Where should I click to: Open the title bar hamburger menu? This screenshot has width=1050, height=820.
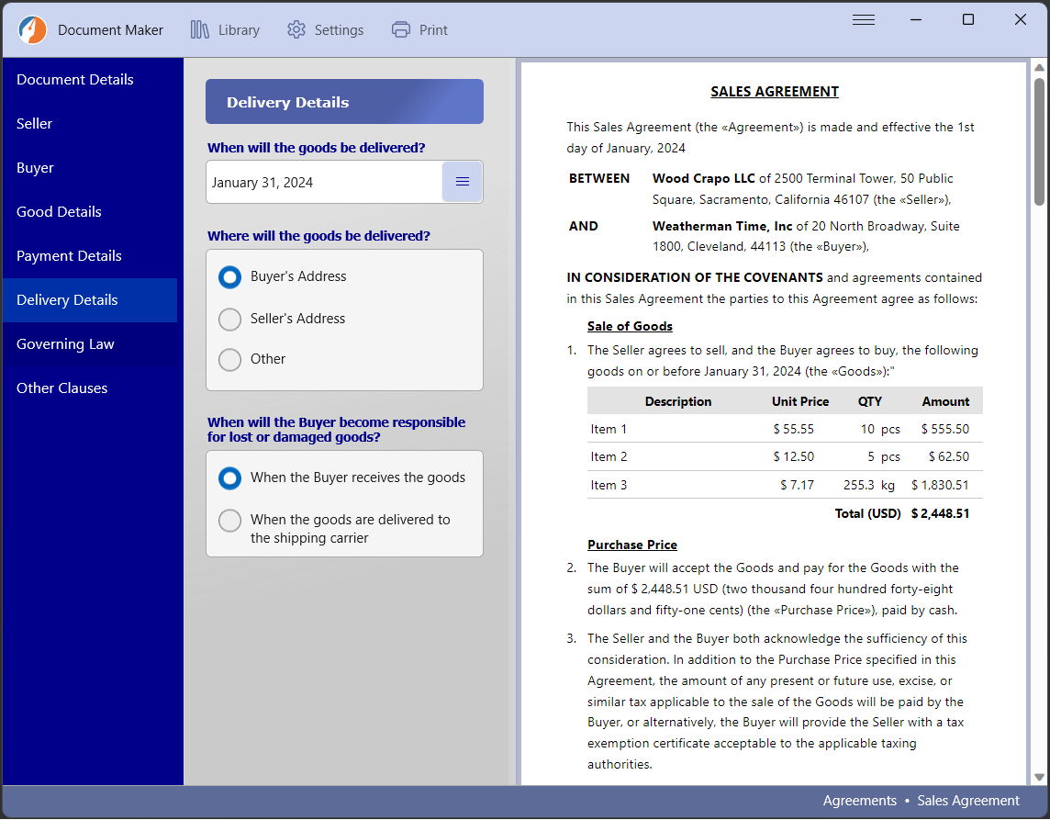coord(863,19)
